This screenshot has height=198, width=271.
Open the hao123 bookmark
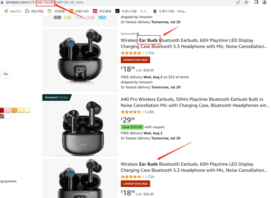[12, 11]
